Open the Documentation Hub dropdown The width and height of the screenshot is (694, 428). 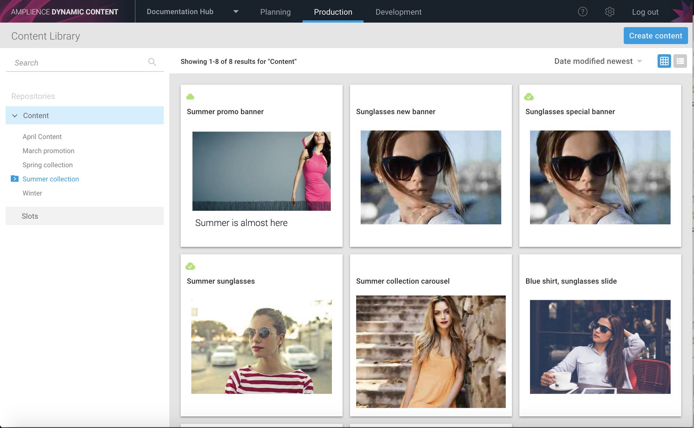[192, 11]
